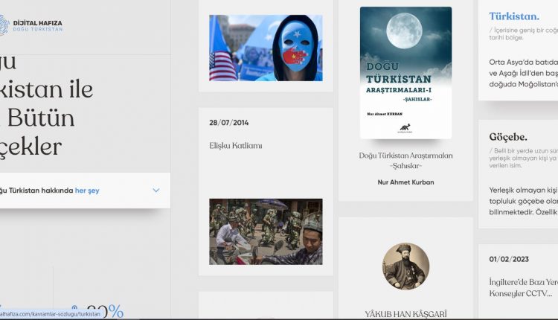
Task: Select the 28/07/2014 date label
Action: point(228,122)
